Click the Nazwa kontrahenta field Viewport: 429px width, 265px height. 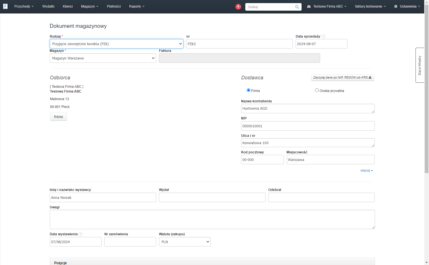(308, 109)
